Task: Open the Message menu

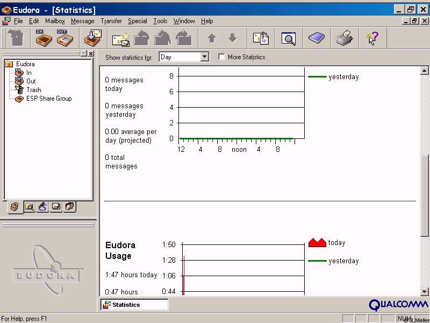Action: click(x=83, y=21)
